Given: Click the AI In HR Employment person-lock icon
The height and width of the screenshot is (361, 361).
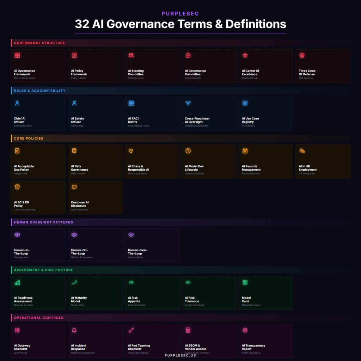Looking at the screenshot, I should [302, 151].
